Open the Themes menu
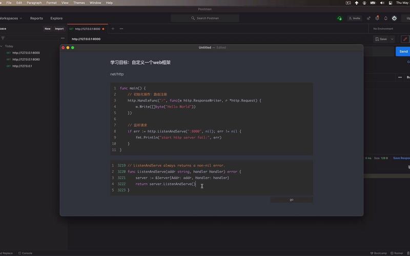The image size is (410, 256). 79,3
